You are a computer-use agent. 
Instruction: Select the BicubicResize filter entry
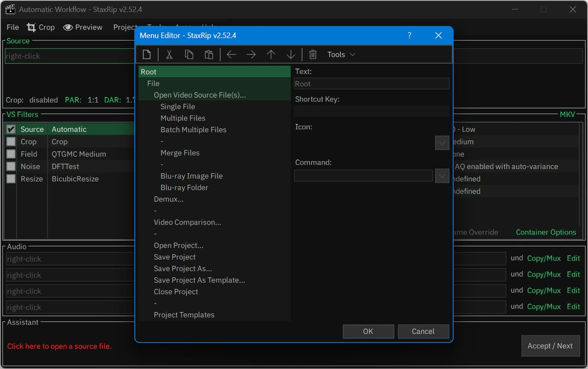click(75, 179)
